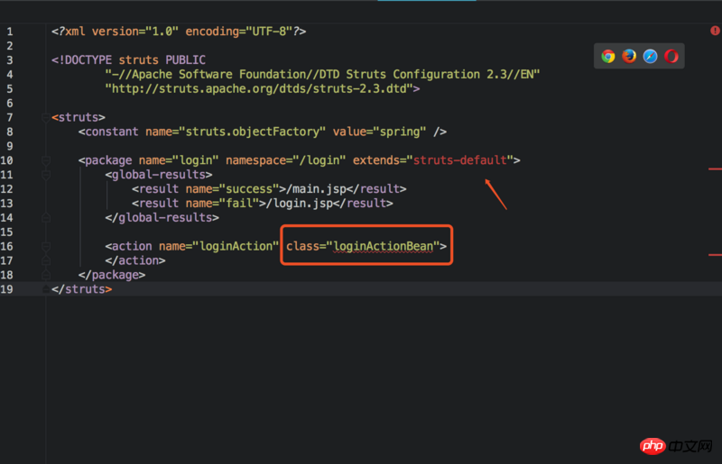Open preview in Safari browser
The height and width of the screenshot is (464, 722).
click(x=650, y=56)
